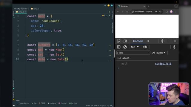Change LF line separator in status bar

click(92, 106)
